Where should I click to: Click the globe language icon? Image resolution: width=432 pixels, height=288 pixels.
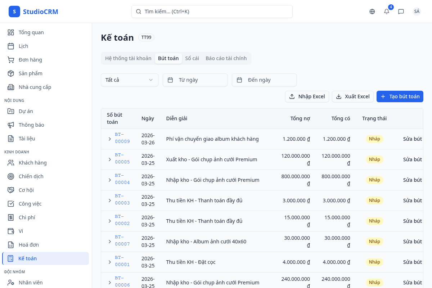point(372,12)
